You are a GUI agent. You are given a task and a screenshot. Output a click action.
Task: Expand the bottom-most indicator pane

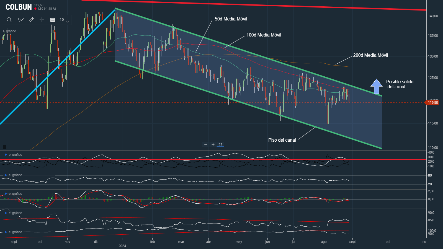coord(6,232)
